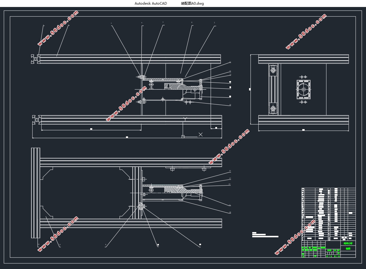The width and height of the screenshot is (366, 269).
Task: Select part balloon number 22
Action: tap(230, 171)
